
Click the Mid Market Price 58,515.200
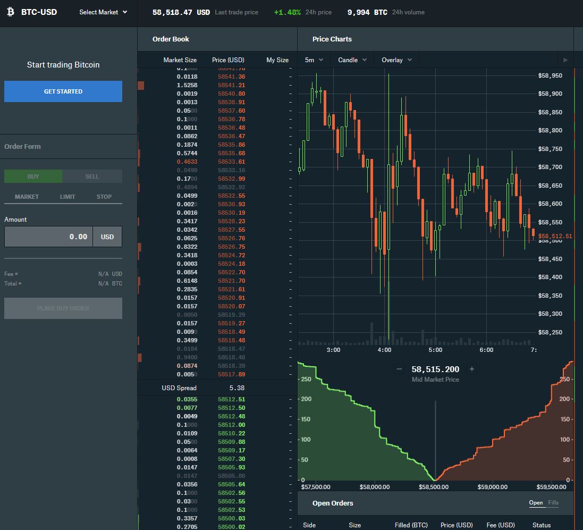(x=435, y=369)
